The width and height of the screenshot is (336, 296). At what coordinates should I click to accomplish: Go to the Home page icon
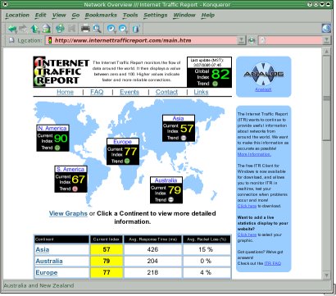tap(47, 29)
